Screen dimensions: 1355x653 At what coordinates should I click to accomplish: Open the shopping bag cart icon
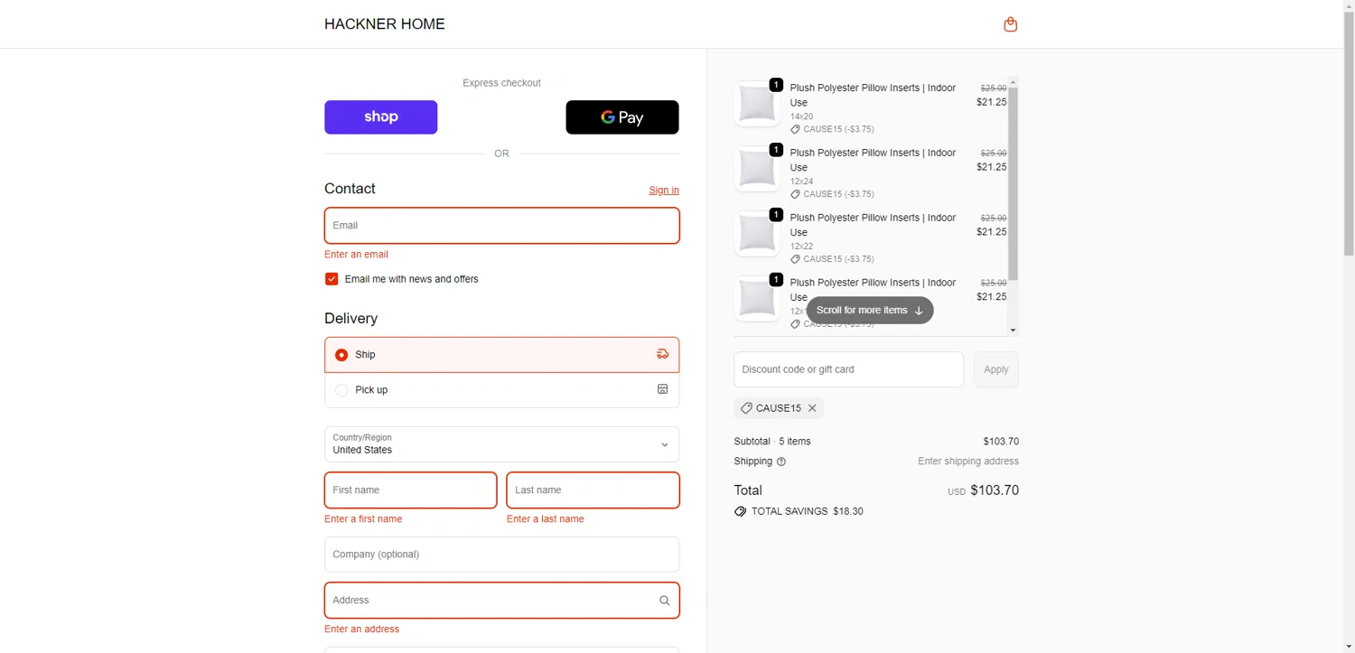pos(1010,24)
